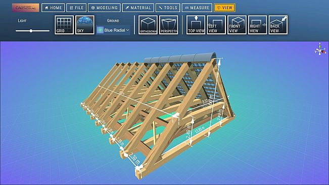Image resolution: width=329 pixels, height=185 pixels.
Task: Click the CAD application logo
Action: (25, 8)
